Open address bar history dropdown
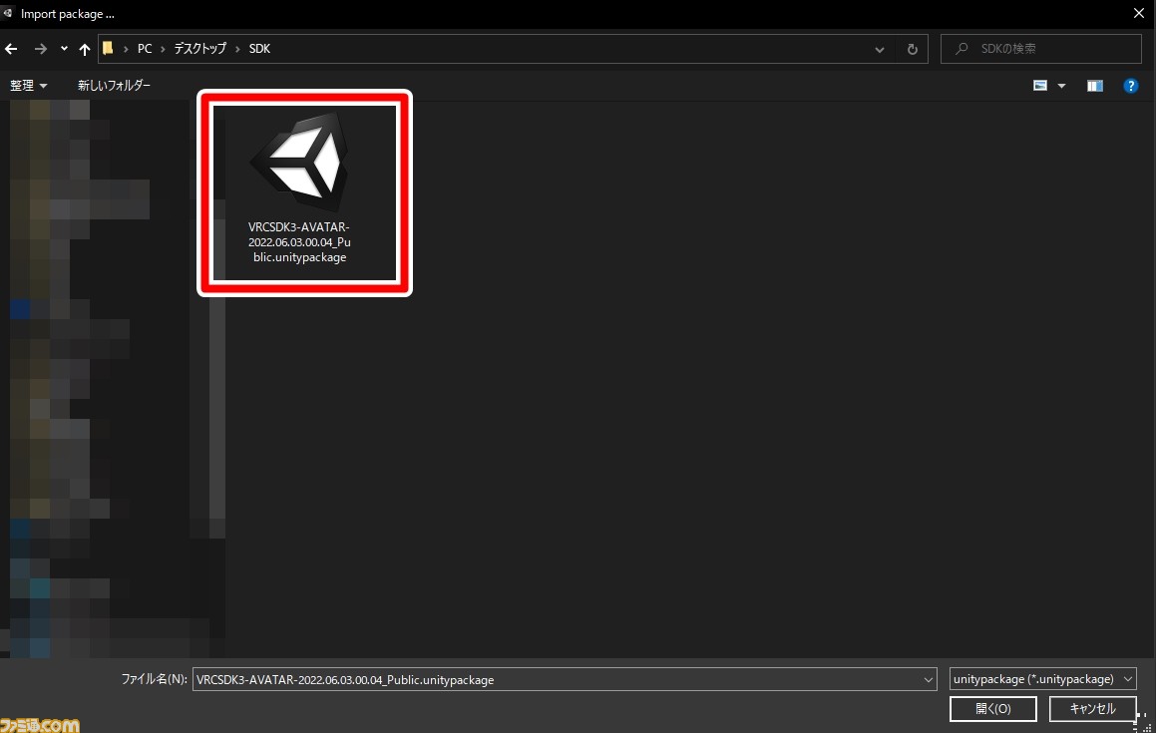 tap(880, 50)
